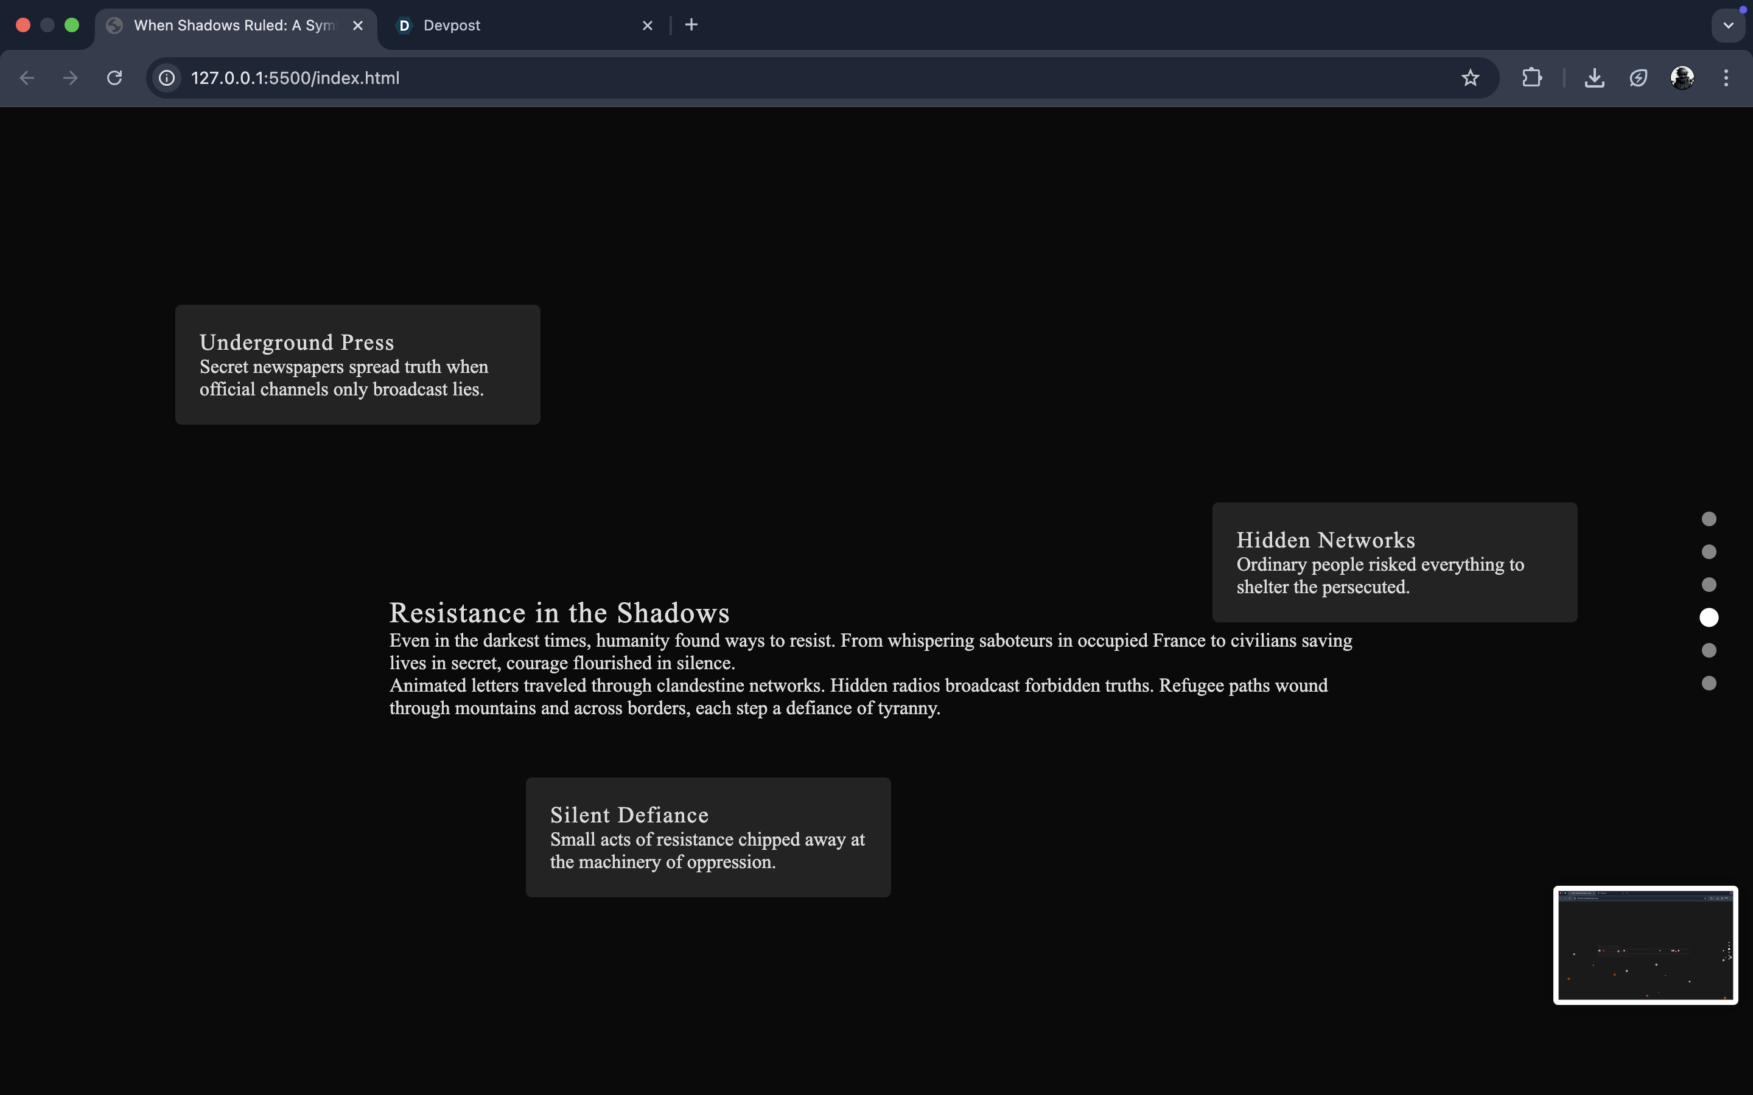Reload the current page
Image resolution: width=1753 pixels, height=1095 pixels.
[x=114, y=78]
